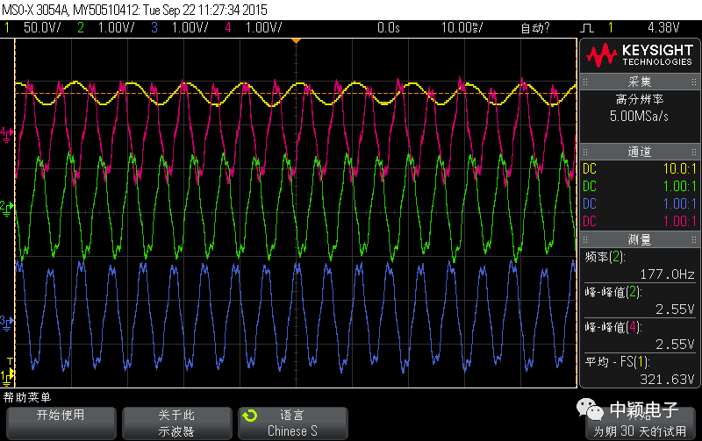
Task: Click the 平均 - FS(1) measurement 321.63V
Action: (x=640, y=371)
